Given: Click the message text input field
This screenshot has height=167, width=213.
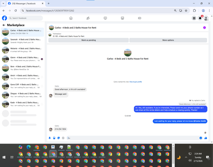Looking at the screenshot, I should coord(133,138).
